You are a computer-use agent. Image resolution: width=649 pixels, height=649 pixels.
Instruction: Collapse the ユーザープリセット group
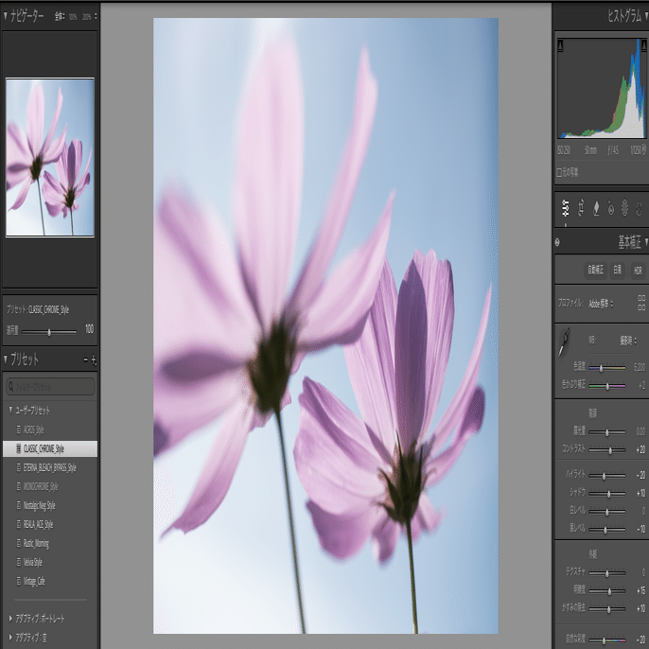click(10, 410)
